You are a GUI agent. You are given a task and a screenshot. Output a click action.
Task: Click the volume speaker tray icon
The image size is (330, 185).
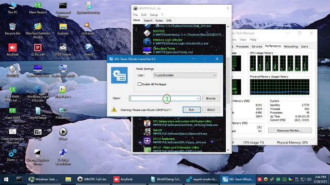click(x=309, y=179)
